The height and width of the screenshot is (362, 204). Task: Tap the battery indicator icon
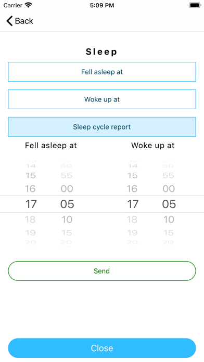(x=195, y=5)
